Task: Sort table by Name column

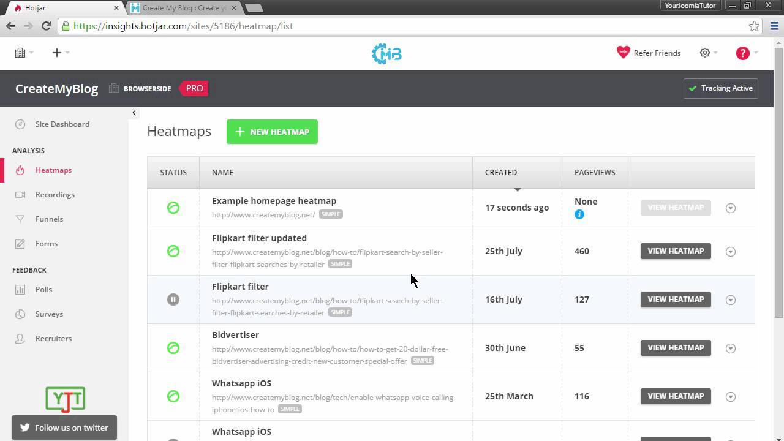Action: tap(222, 172)
